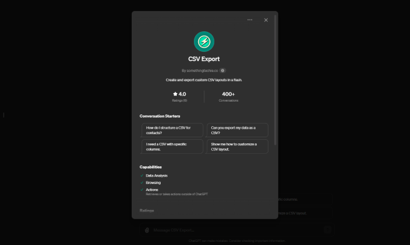
Task: Click the Data Analysis checkmark icon
Action: click(142, 175)
